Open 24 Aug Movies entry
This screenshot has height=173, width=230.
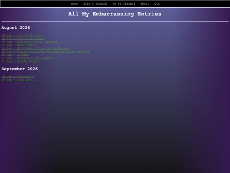[x=35, y=48]
